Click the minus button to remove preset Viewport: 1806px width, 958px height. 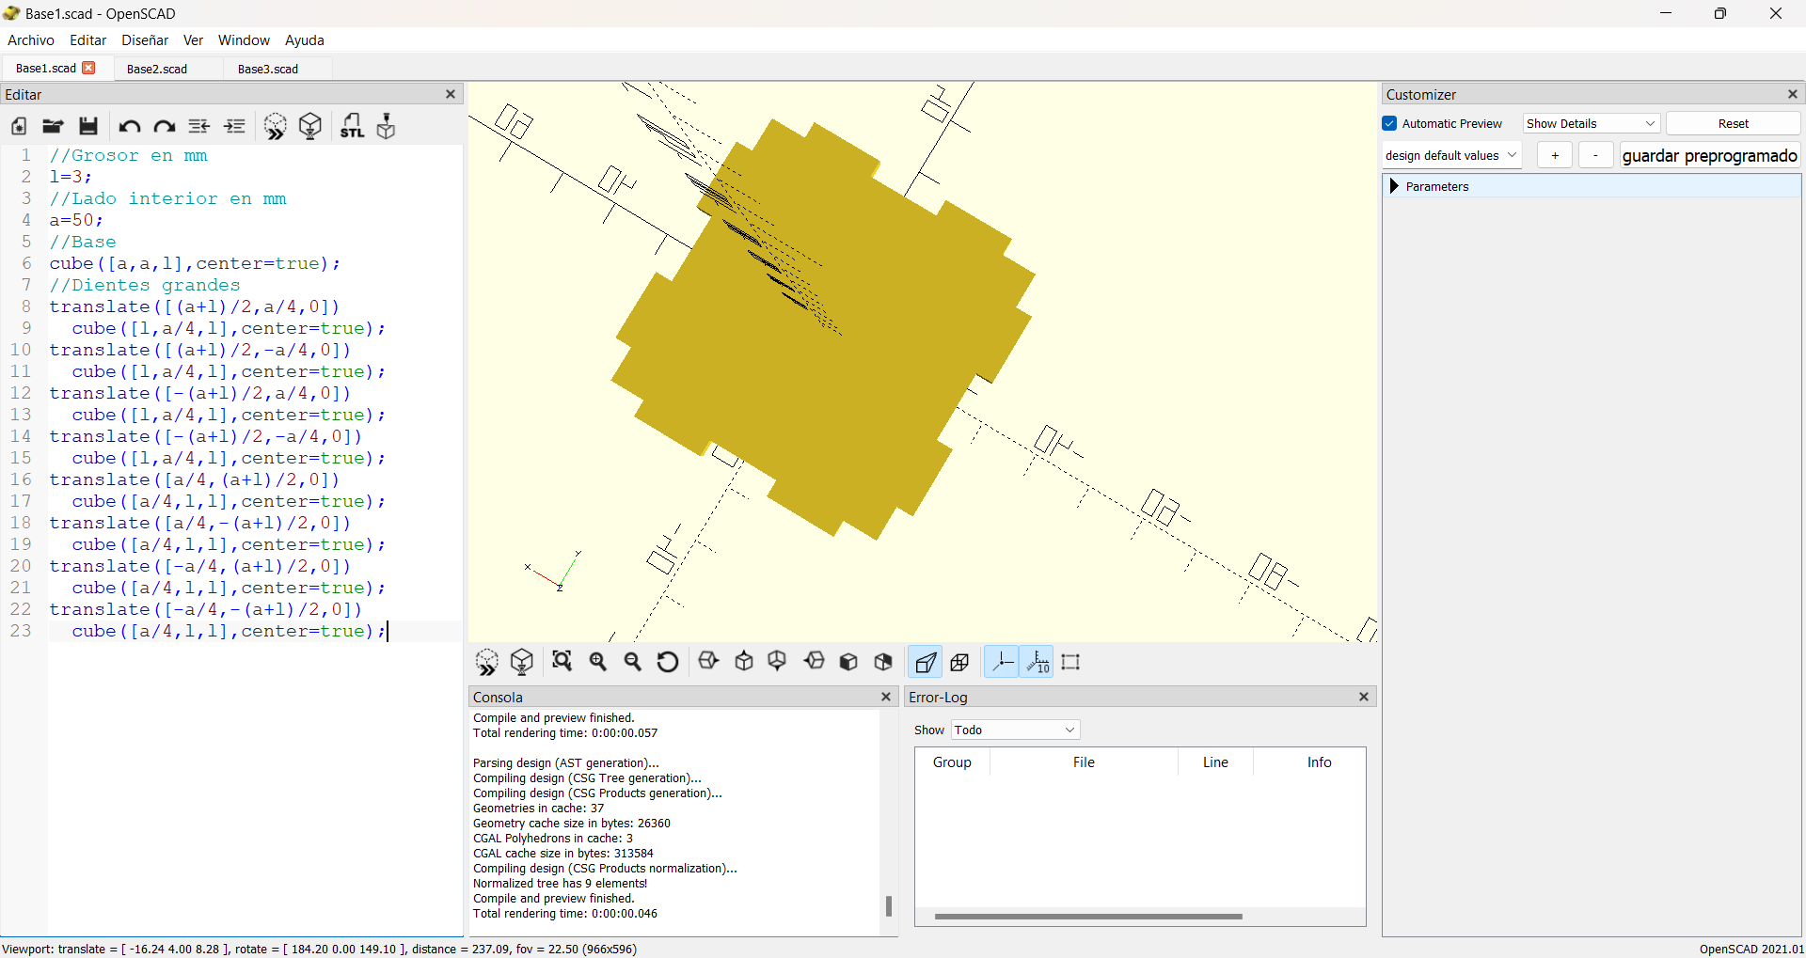1595,155
